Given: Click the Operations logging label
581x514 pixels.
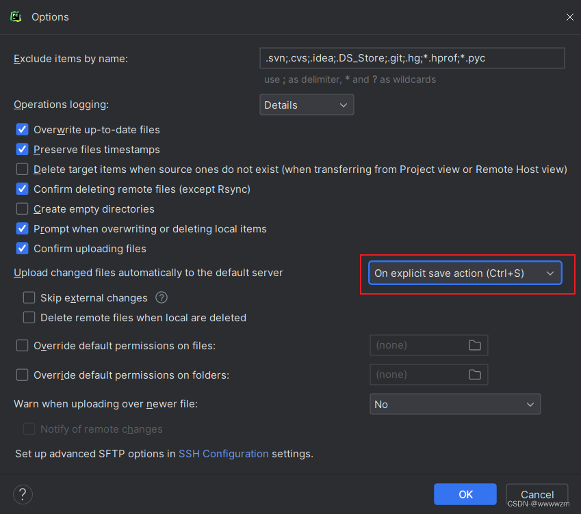Looking at the screenshot, I should pos(61,105).
